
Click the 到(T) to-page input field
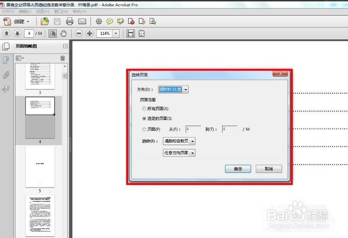[230, 129]
